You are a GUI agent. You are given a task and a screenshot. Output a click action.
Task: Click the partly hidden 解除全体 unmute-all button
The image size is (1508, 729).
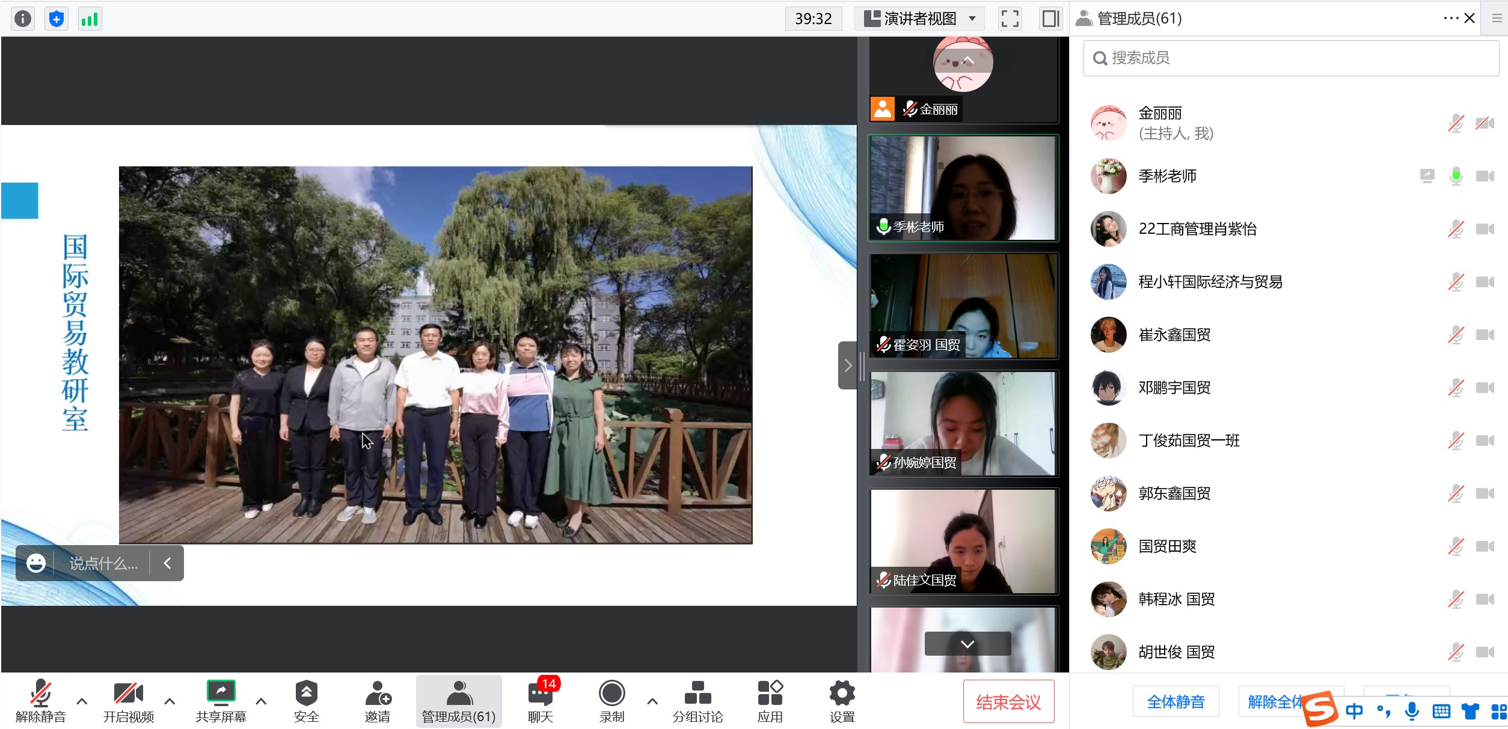click(x=1274, y=701)
